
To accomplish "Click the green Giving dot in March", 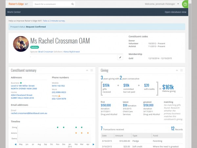I will 82,127.
